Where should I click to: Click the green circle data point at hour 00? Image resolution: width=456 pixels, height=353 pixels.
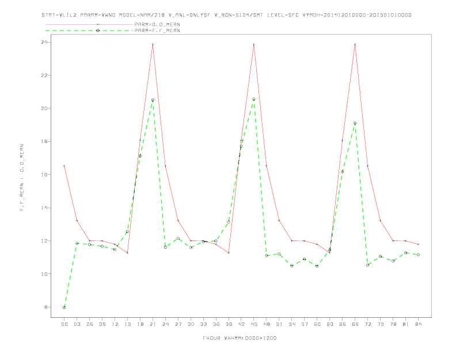(64, 307)
